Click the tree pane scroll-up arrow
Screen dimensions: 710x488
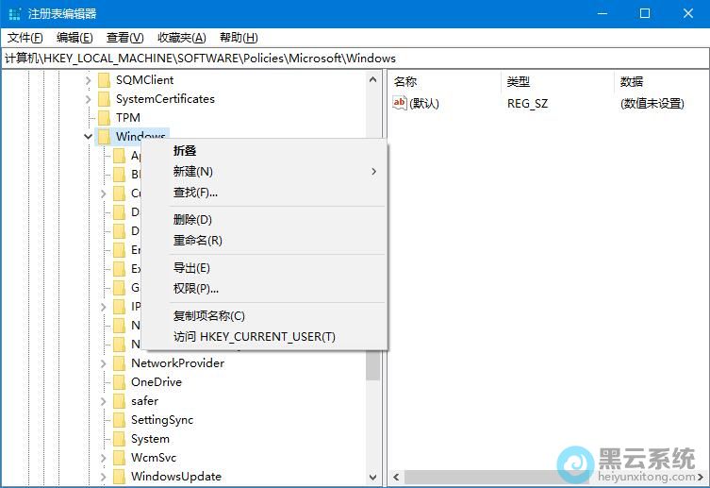coord(373,79)
